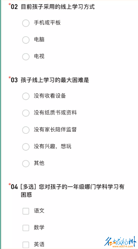Choose 电脑 as the learning method
The height and width of the screenshot is (249, 138).
coord(26,40)
